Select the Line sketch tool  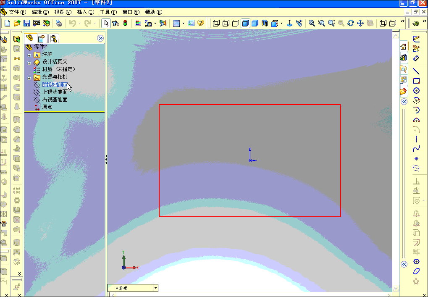click(x=416, y=71)
